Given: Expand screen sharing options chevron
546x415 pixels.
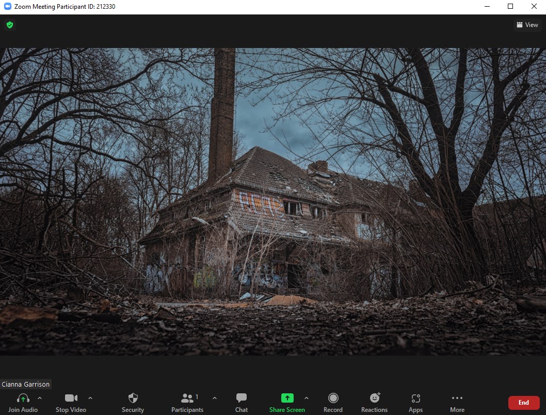Looking at the screenshot, I should coord(307,398).
